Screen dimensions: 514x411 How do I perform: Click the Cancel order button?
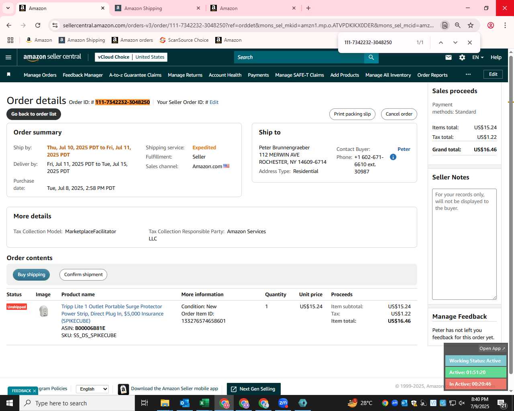(x=399, y=114)
